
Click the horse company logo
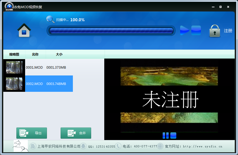21,146
